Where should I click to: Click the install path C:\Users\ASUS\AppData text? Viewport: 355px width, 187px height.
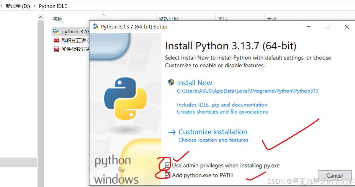(248, 91)
